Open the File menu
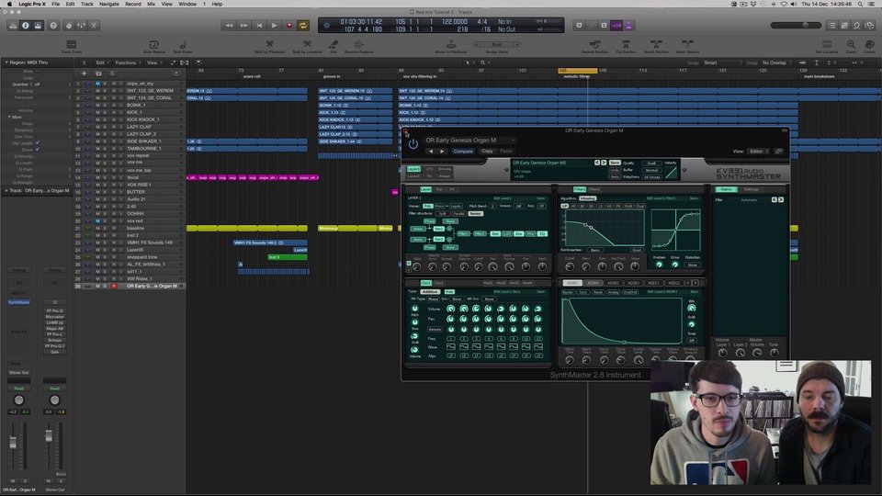The width and height of the screenshot is (882, 496). coord(56,4)
